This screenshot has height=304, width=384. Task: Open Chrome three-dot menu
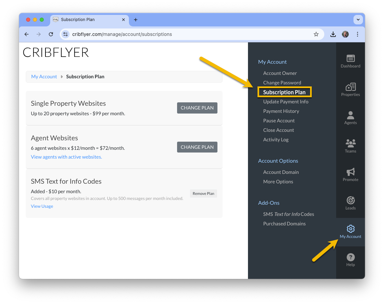coord(358,34)
